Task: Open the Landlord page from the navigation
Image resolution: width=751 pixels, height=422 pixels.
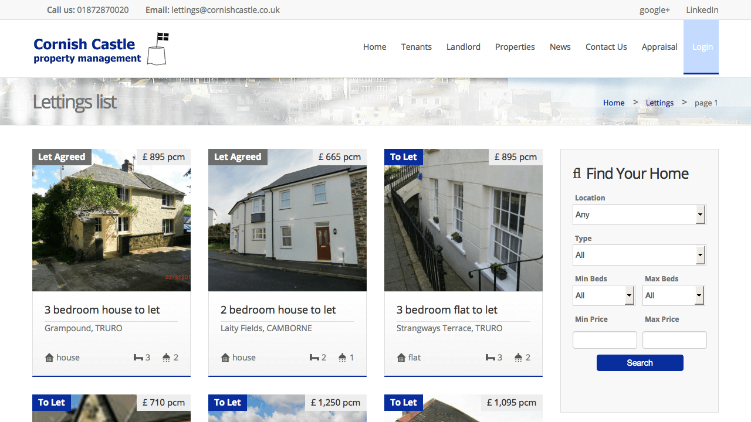Action: click(x=463, y=46)
